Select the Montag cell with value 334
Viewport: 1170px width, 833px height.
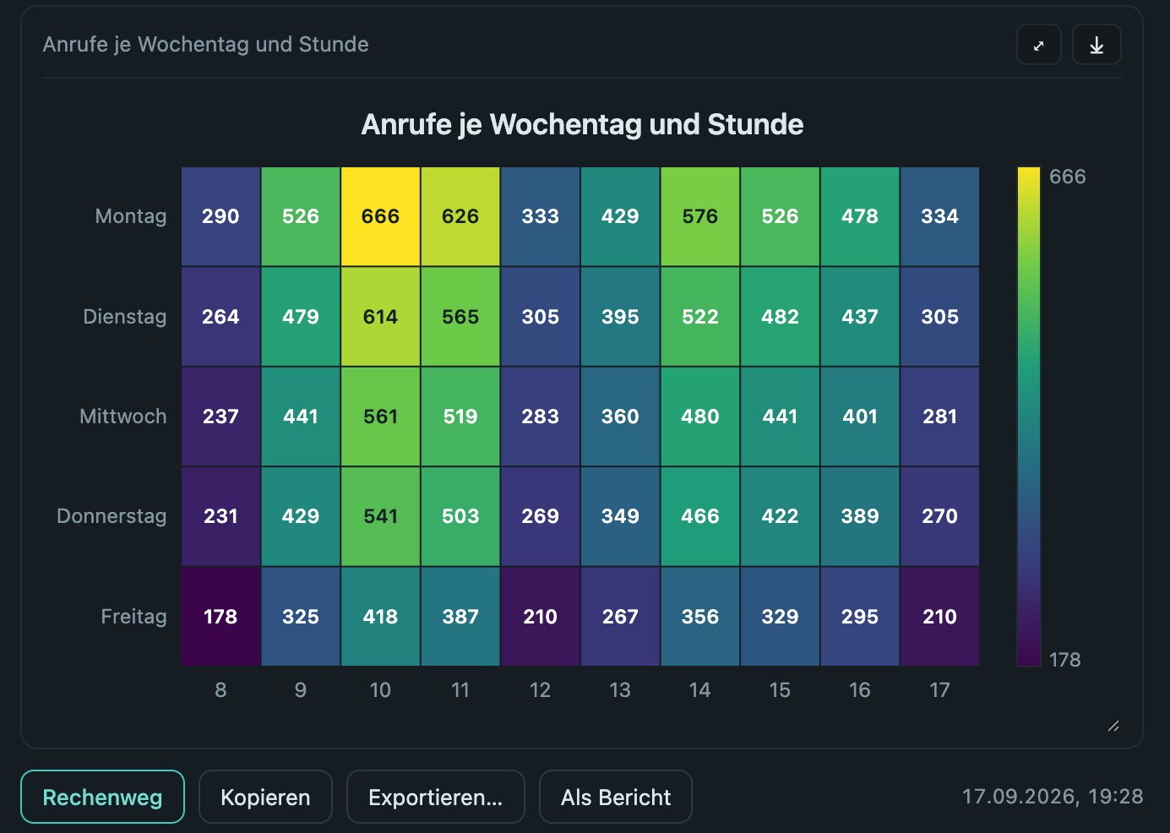939,216
